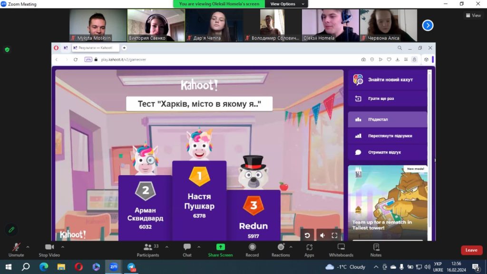Open Zoom Notes
487x274 pixels.
coord(376,250)
